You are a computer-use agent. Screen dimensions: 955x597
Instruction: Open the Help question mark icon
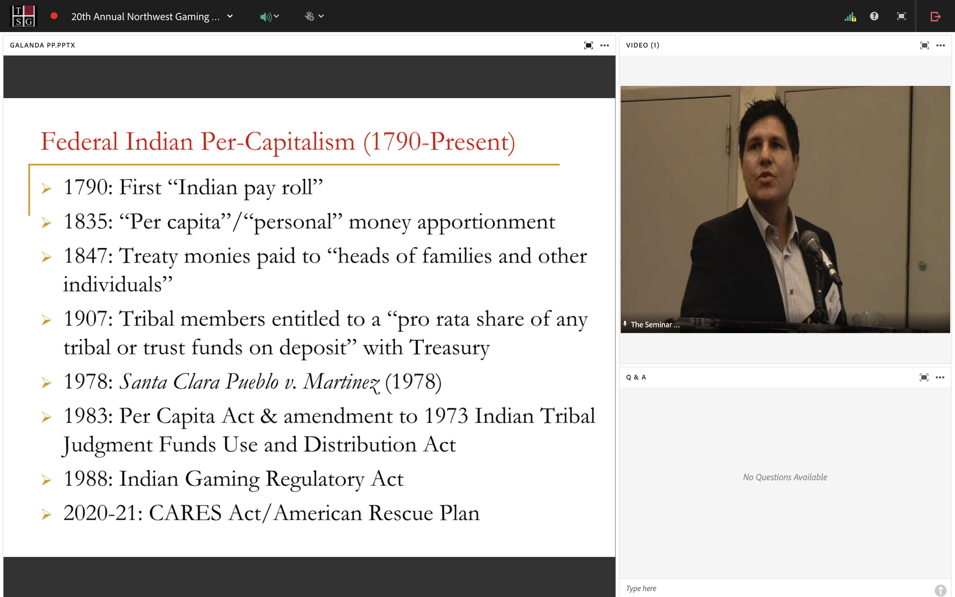point(874,16)
